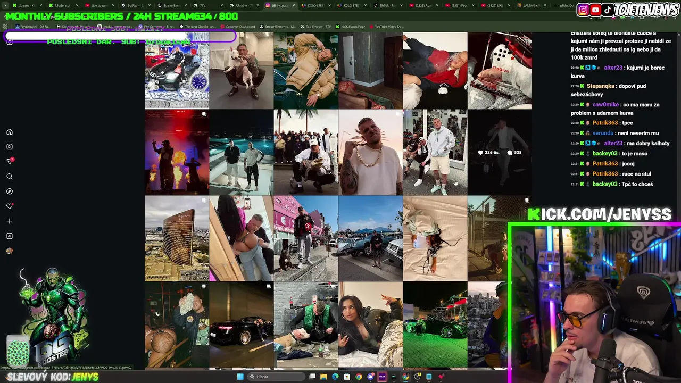Image resolution: width=681 pixels, height=383 pixels.
Task: Open the Windows Start menu
Action: coord(240,377)
